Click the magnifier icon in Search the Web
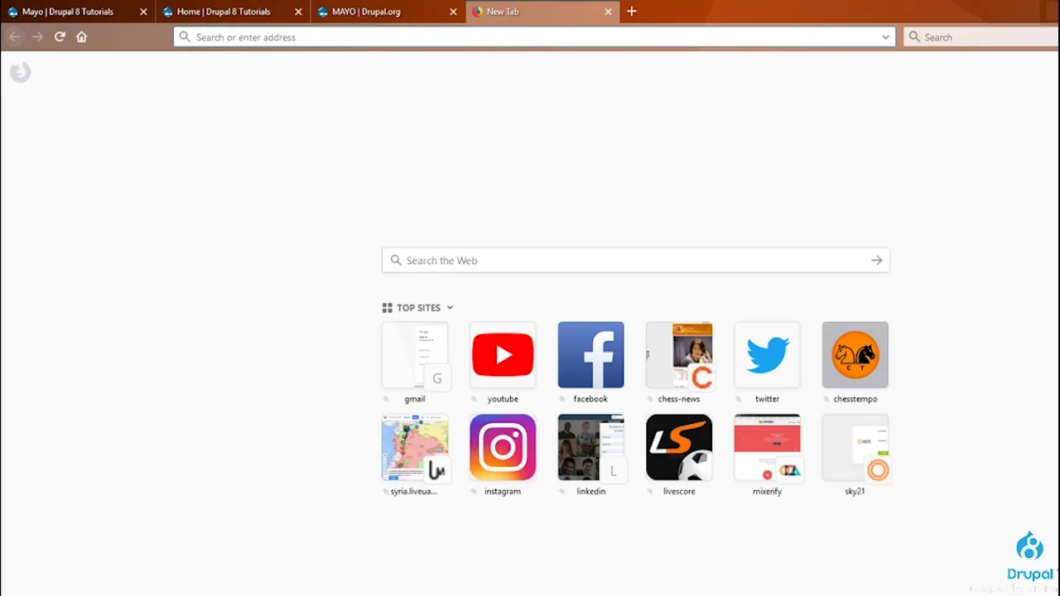The height and width of the screenshot is (596, 1060). click(x=396, y=260)
